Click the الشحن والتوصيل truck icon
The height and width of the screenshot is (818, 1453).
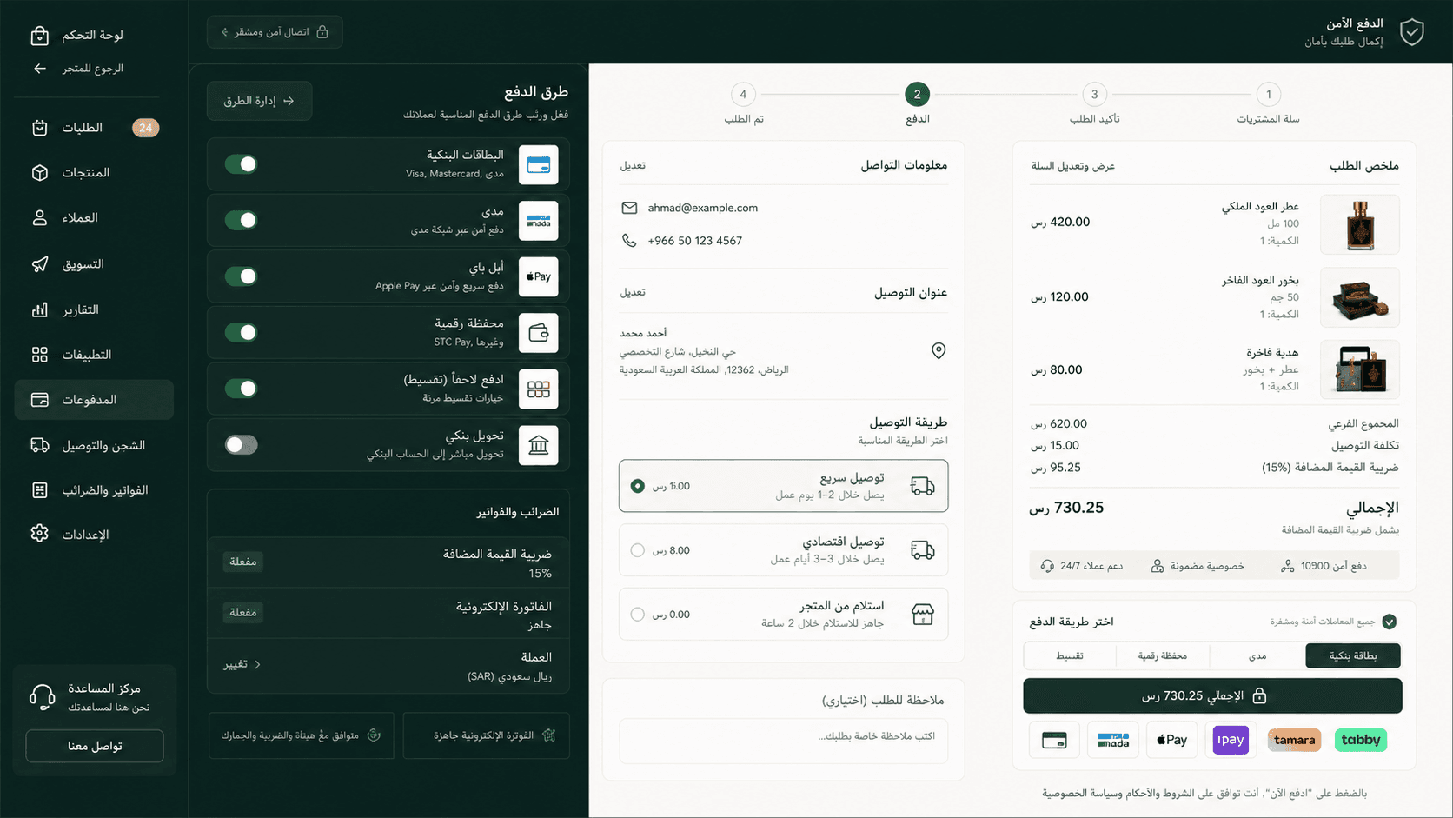[x=39, y=445]
